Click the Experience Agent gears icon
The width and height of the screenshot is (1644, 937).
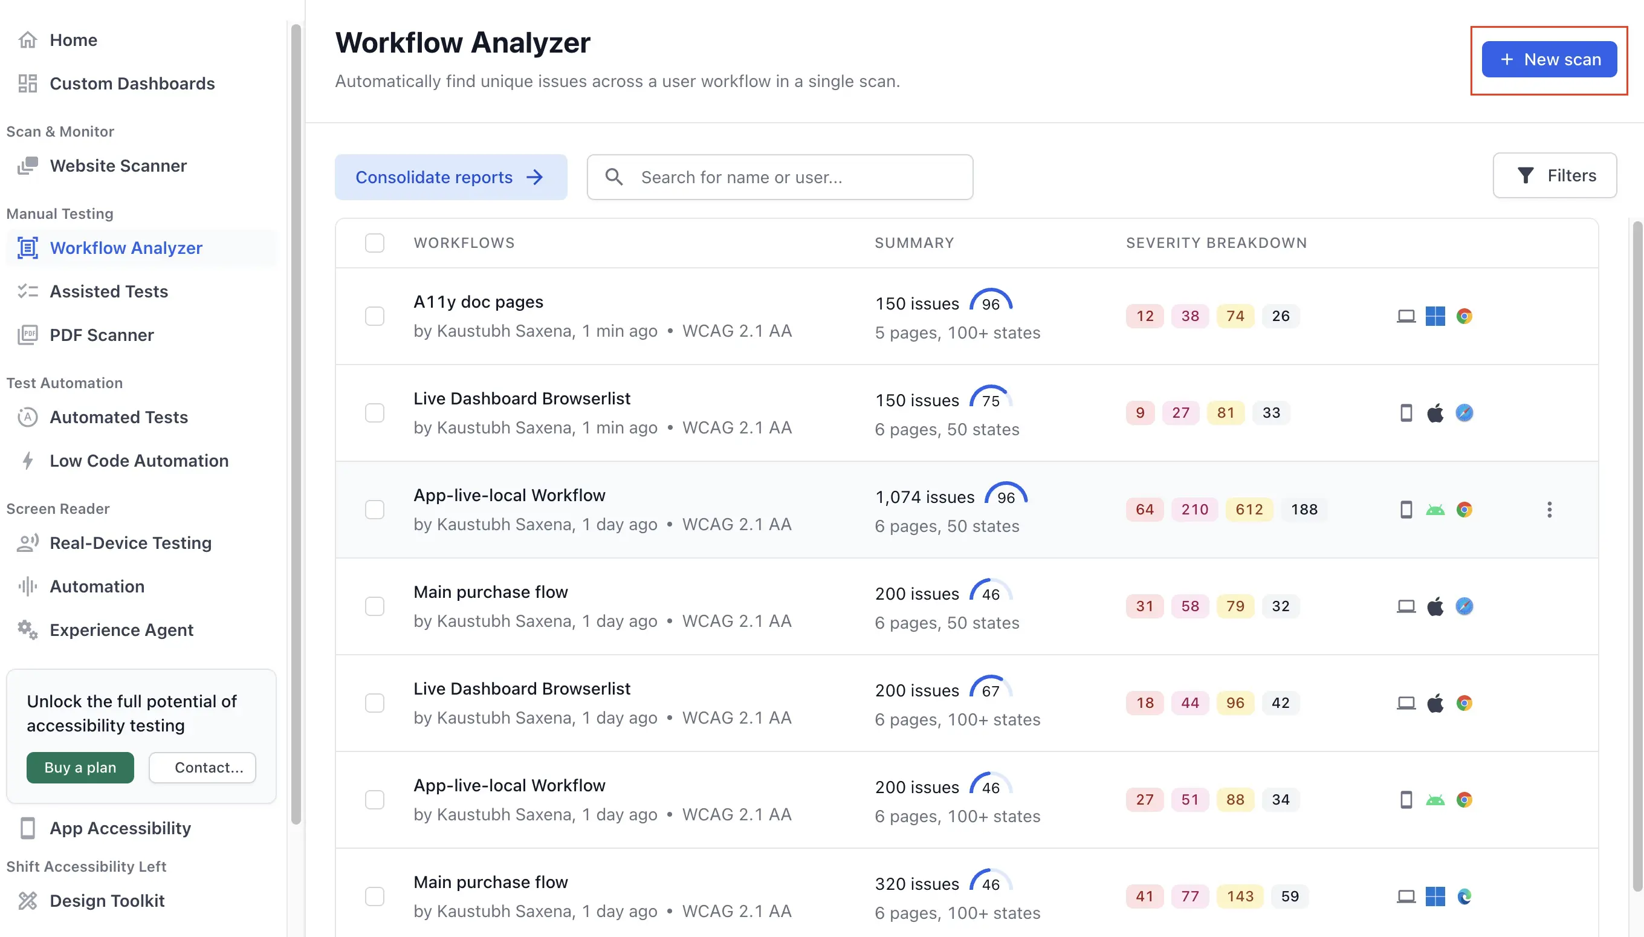coord(28,630)
